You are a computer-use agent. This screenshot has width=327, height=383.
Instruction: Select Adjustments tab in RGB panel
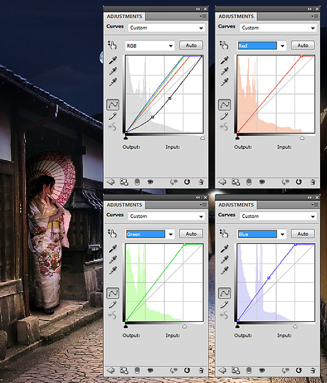point(124,16)
